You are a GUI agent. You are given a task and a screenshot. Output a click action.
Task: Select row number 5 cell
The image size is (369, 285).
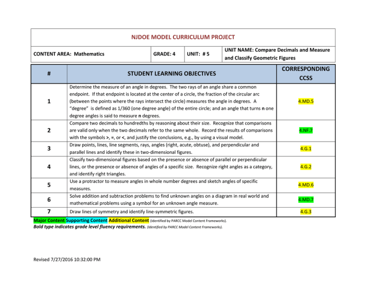(x=49, y=185)
